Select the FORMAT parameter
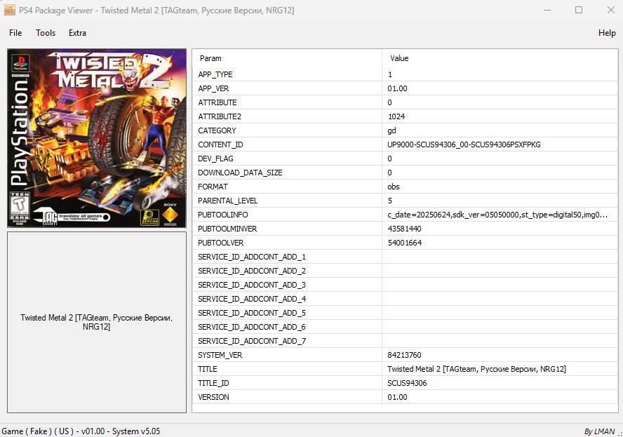The image size is (623, 437). [x=213, y=187]
